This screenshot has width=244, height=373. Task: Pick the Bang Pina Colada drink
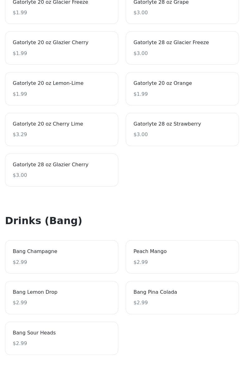tap(182, 297)
